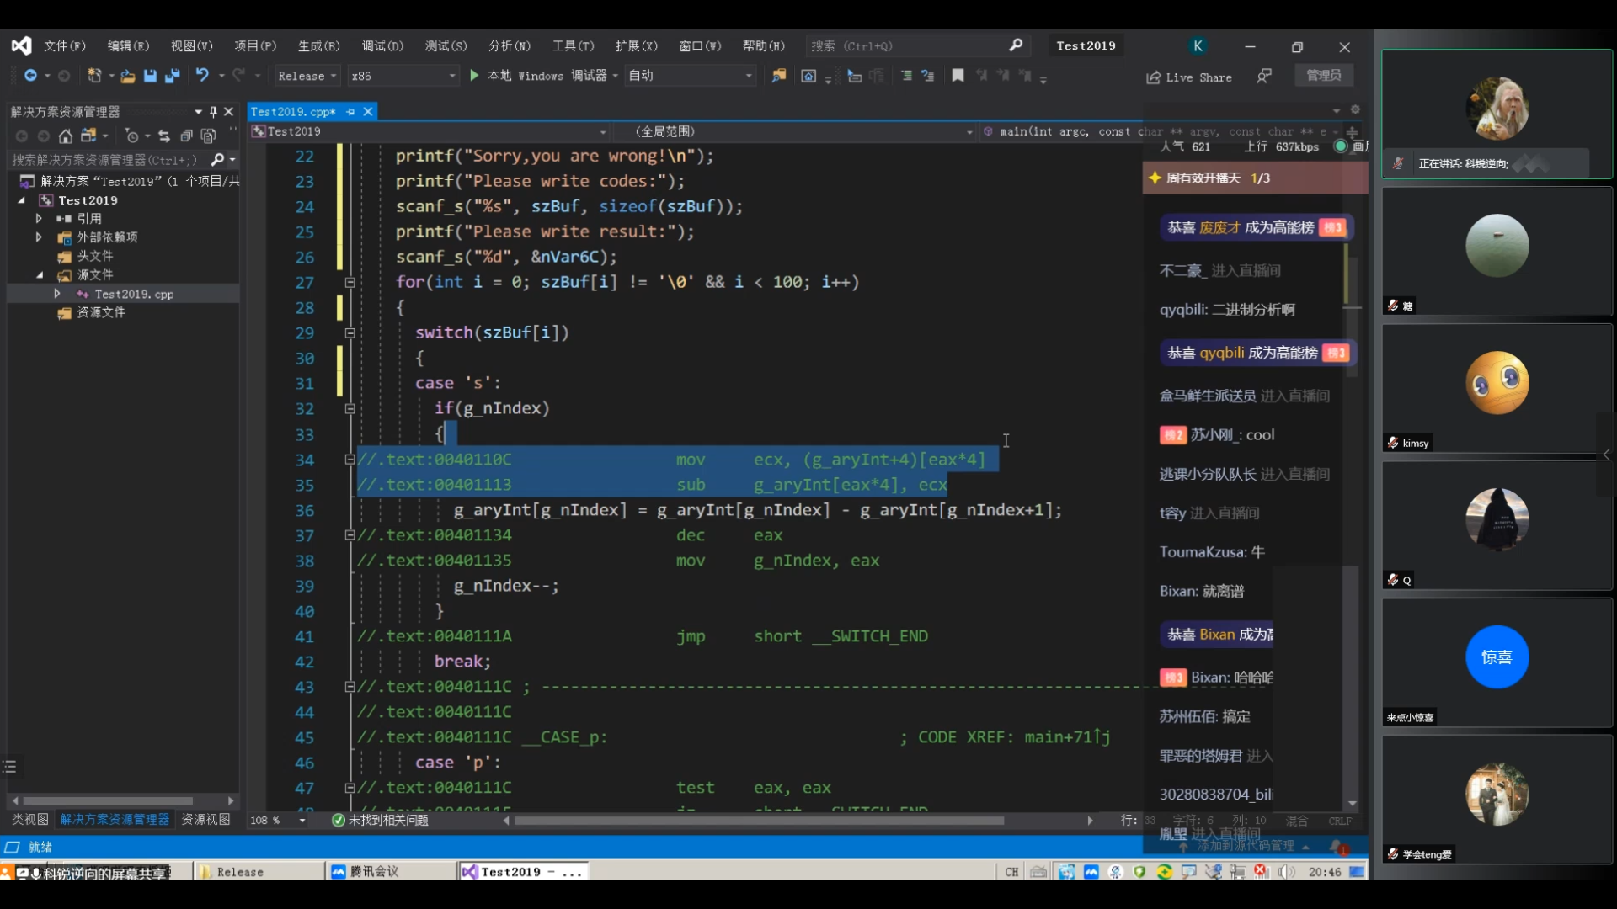Viewport: 1617px width, 909px height.
Task: Open the Test2019 project scope dropdown
Action: click(430, 131)
